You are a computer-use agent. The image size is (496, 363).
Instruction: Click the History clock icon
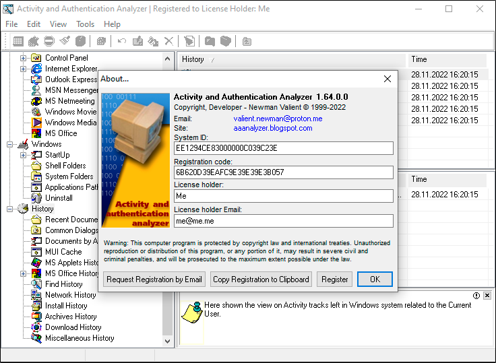tap(23, 209)
